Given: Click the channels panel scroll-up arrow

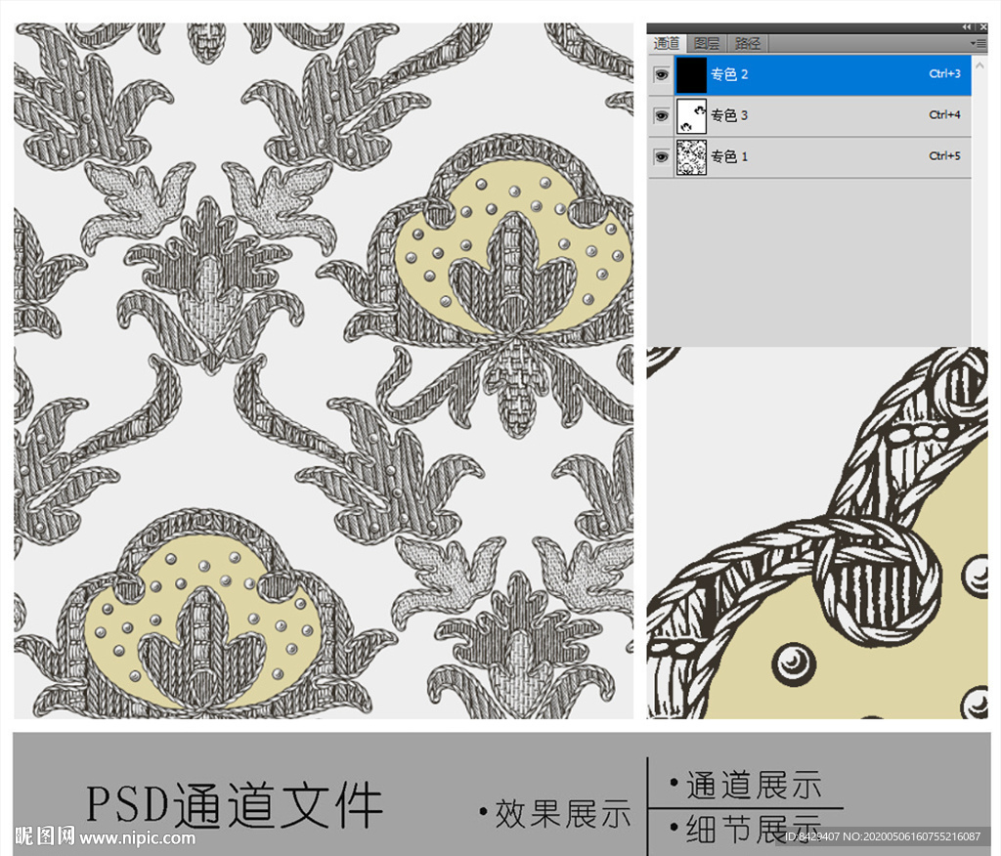Looking at the screenshot, I should pyautogui.click(x=979, y=65).
